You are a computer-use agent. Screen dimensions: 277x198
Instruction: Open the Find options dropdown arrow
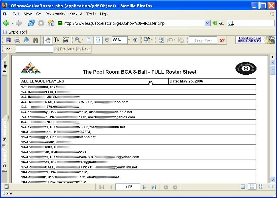click(x=13, y=49)
